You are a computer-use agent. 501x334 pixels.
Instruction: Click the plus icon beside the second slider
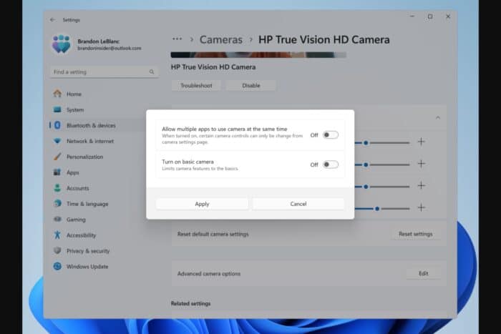pyautogui.click(x=421, y=164)
